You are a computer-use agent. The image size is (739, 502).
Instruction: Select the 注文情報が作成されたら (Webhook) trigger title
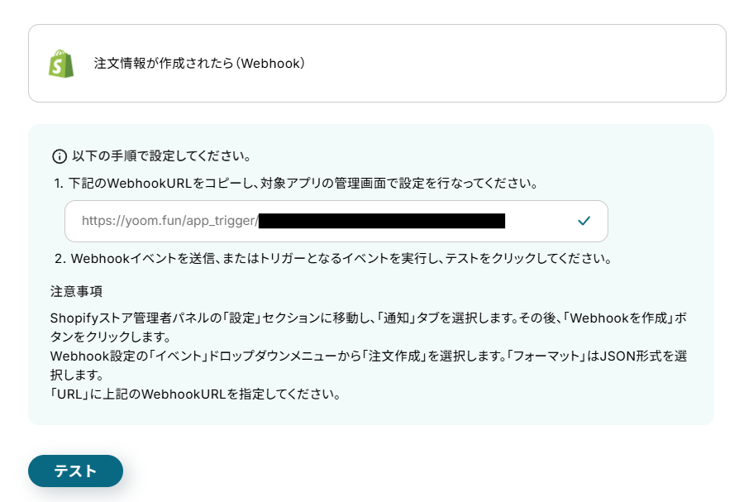click(199, 63)
